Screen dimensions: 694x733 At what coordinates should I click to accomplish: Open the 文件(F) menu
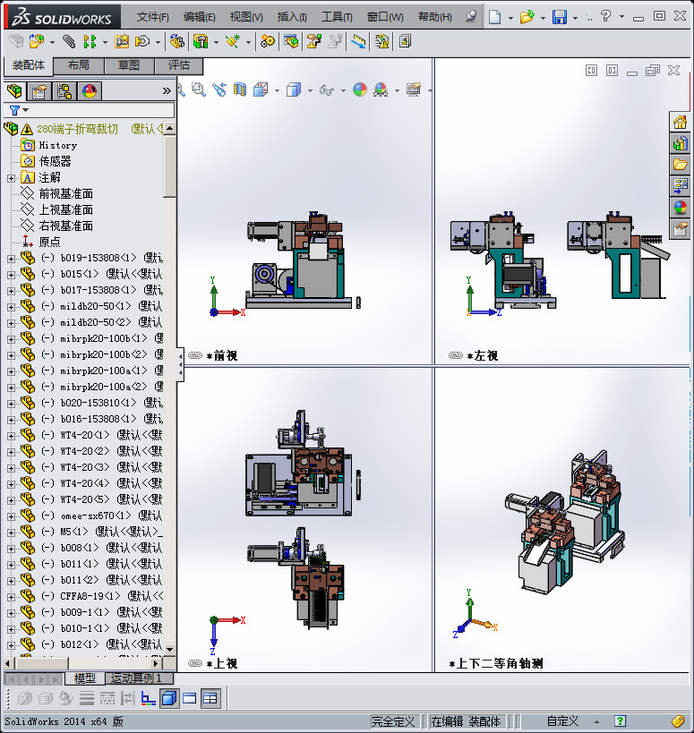(152, 17)
